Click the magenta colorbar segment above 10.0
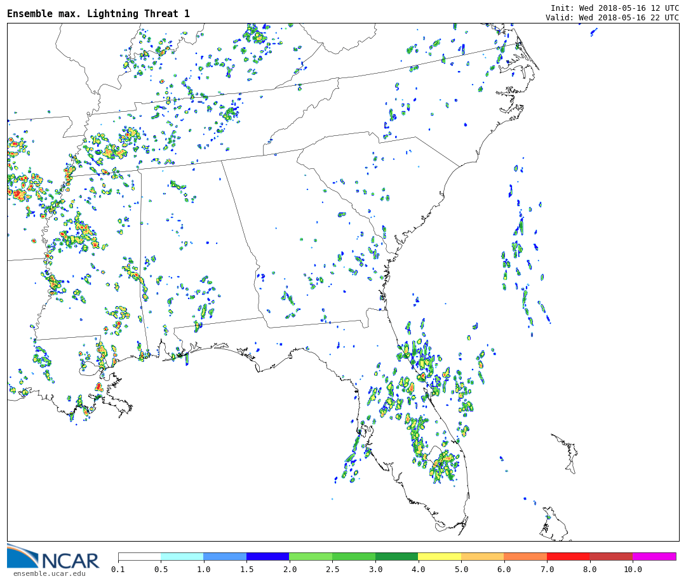The image size is (686, 581). click(x=654, y=557)
